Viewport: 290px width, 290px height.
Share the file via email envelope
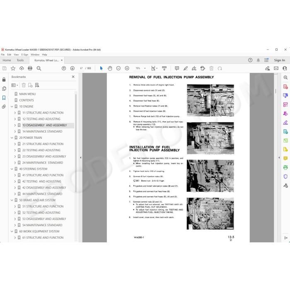pos(276,68)
